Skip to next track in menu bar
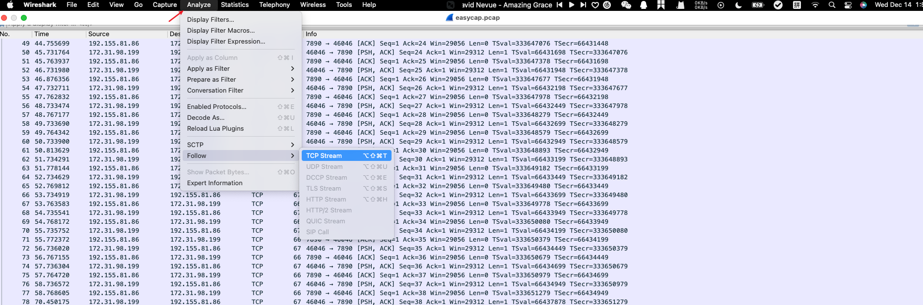Image resolution: width=923 pixels, height=305 pixels. pyautogui.click(x=583, y=5)
